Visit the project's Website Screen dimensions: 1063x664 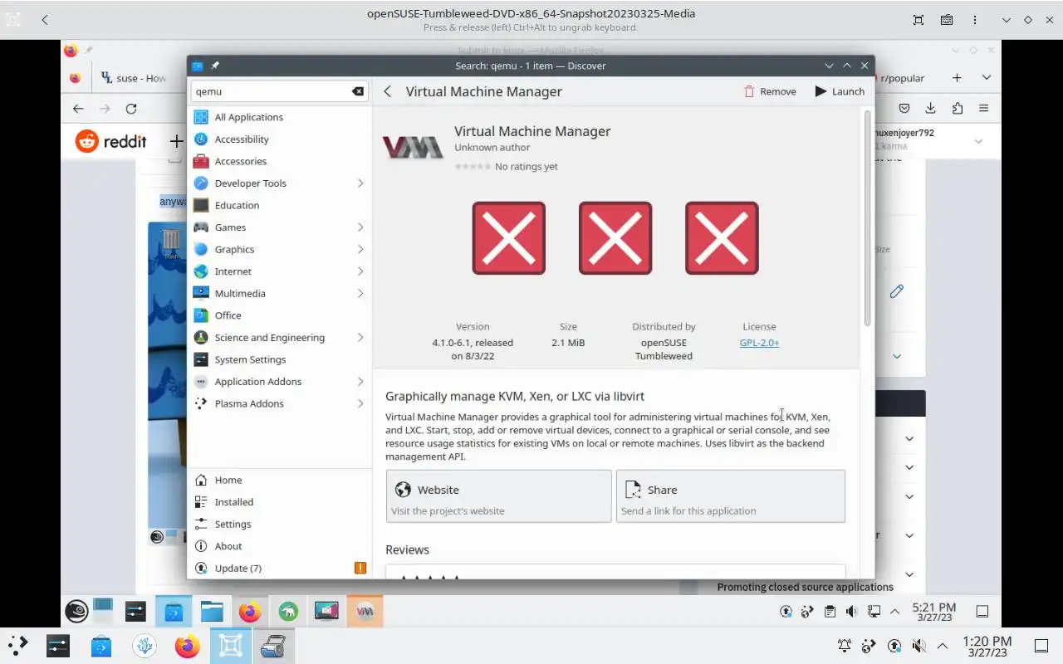(498, 496)
